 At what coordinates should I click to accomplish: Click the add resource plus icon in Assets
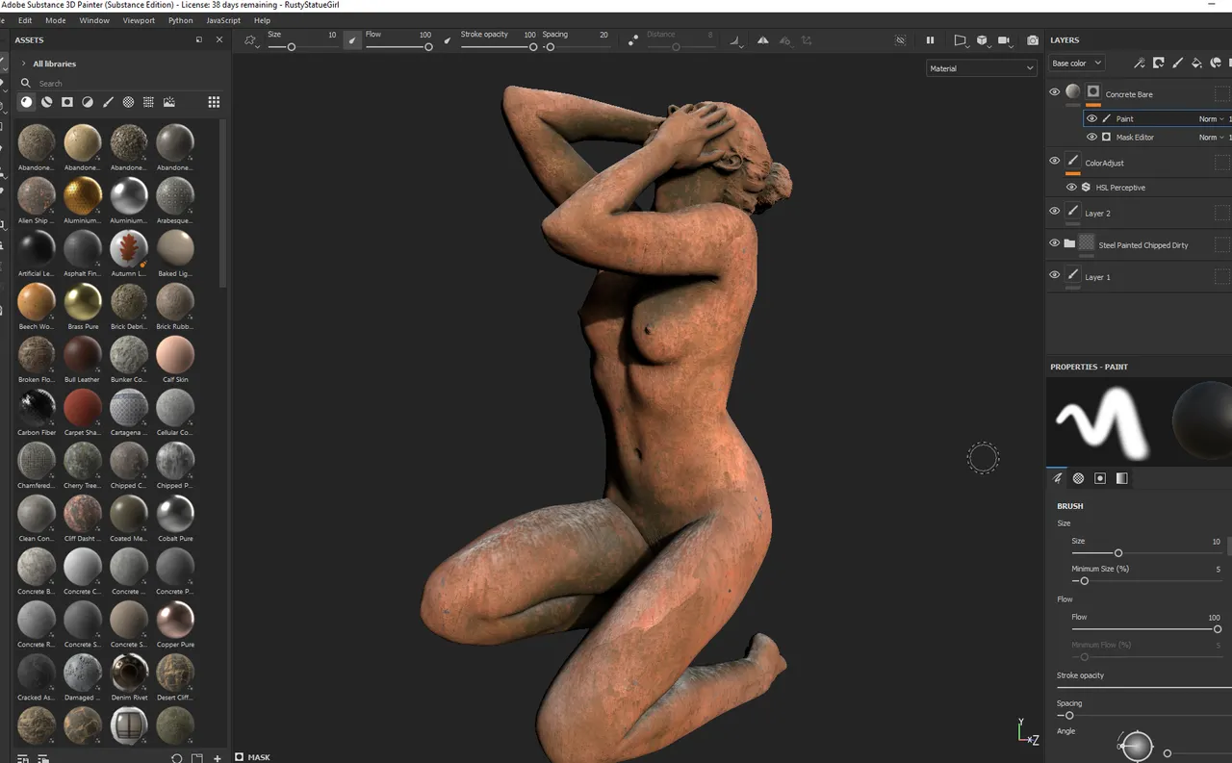click(218, 758)
